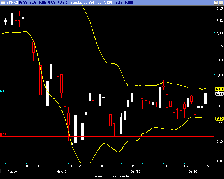This screenshot has height=179, width=224.
Task: Click the 5,51 price axis label
Action: tap(219, 123)
